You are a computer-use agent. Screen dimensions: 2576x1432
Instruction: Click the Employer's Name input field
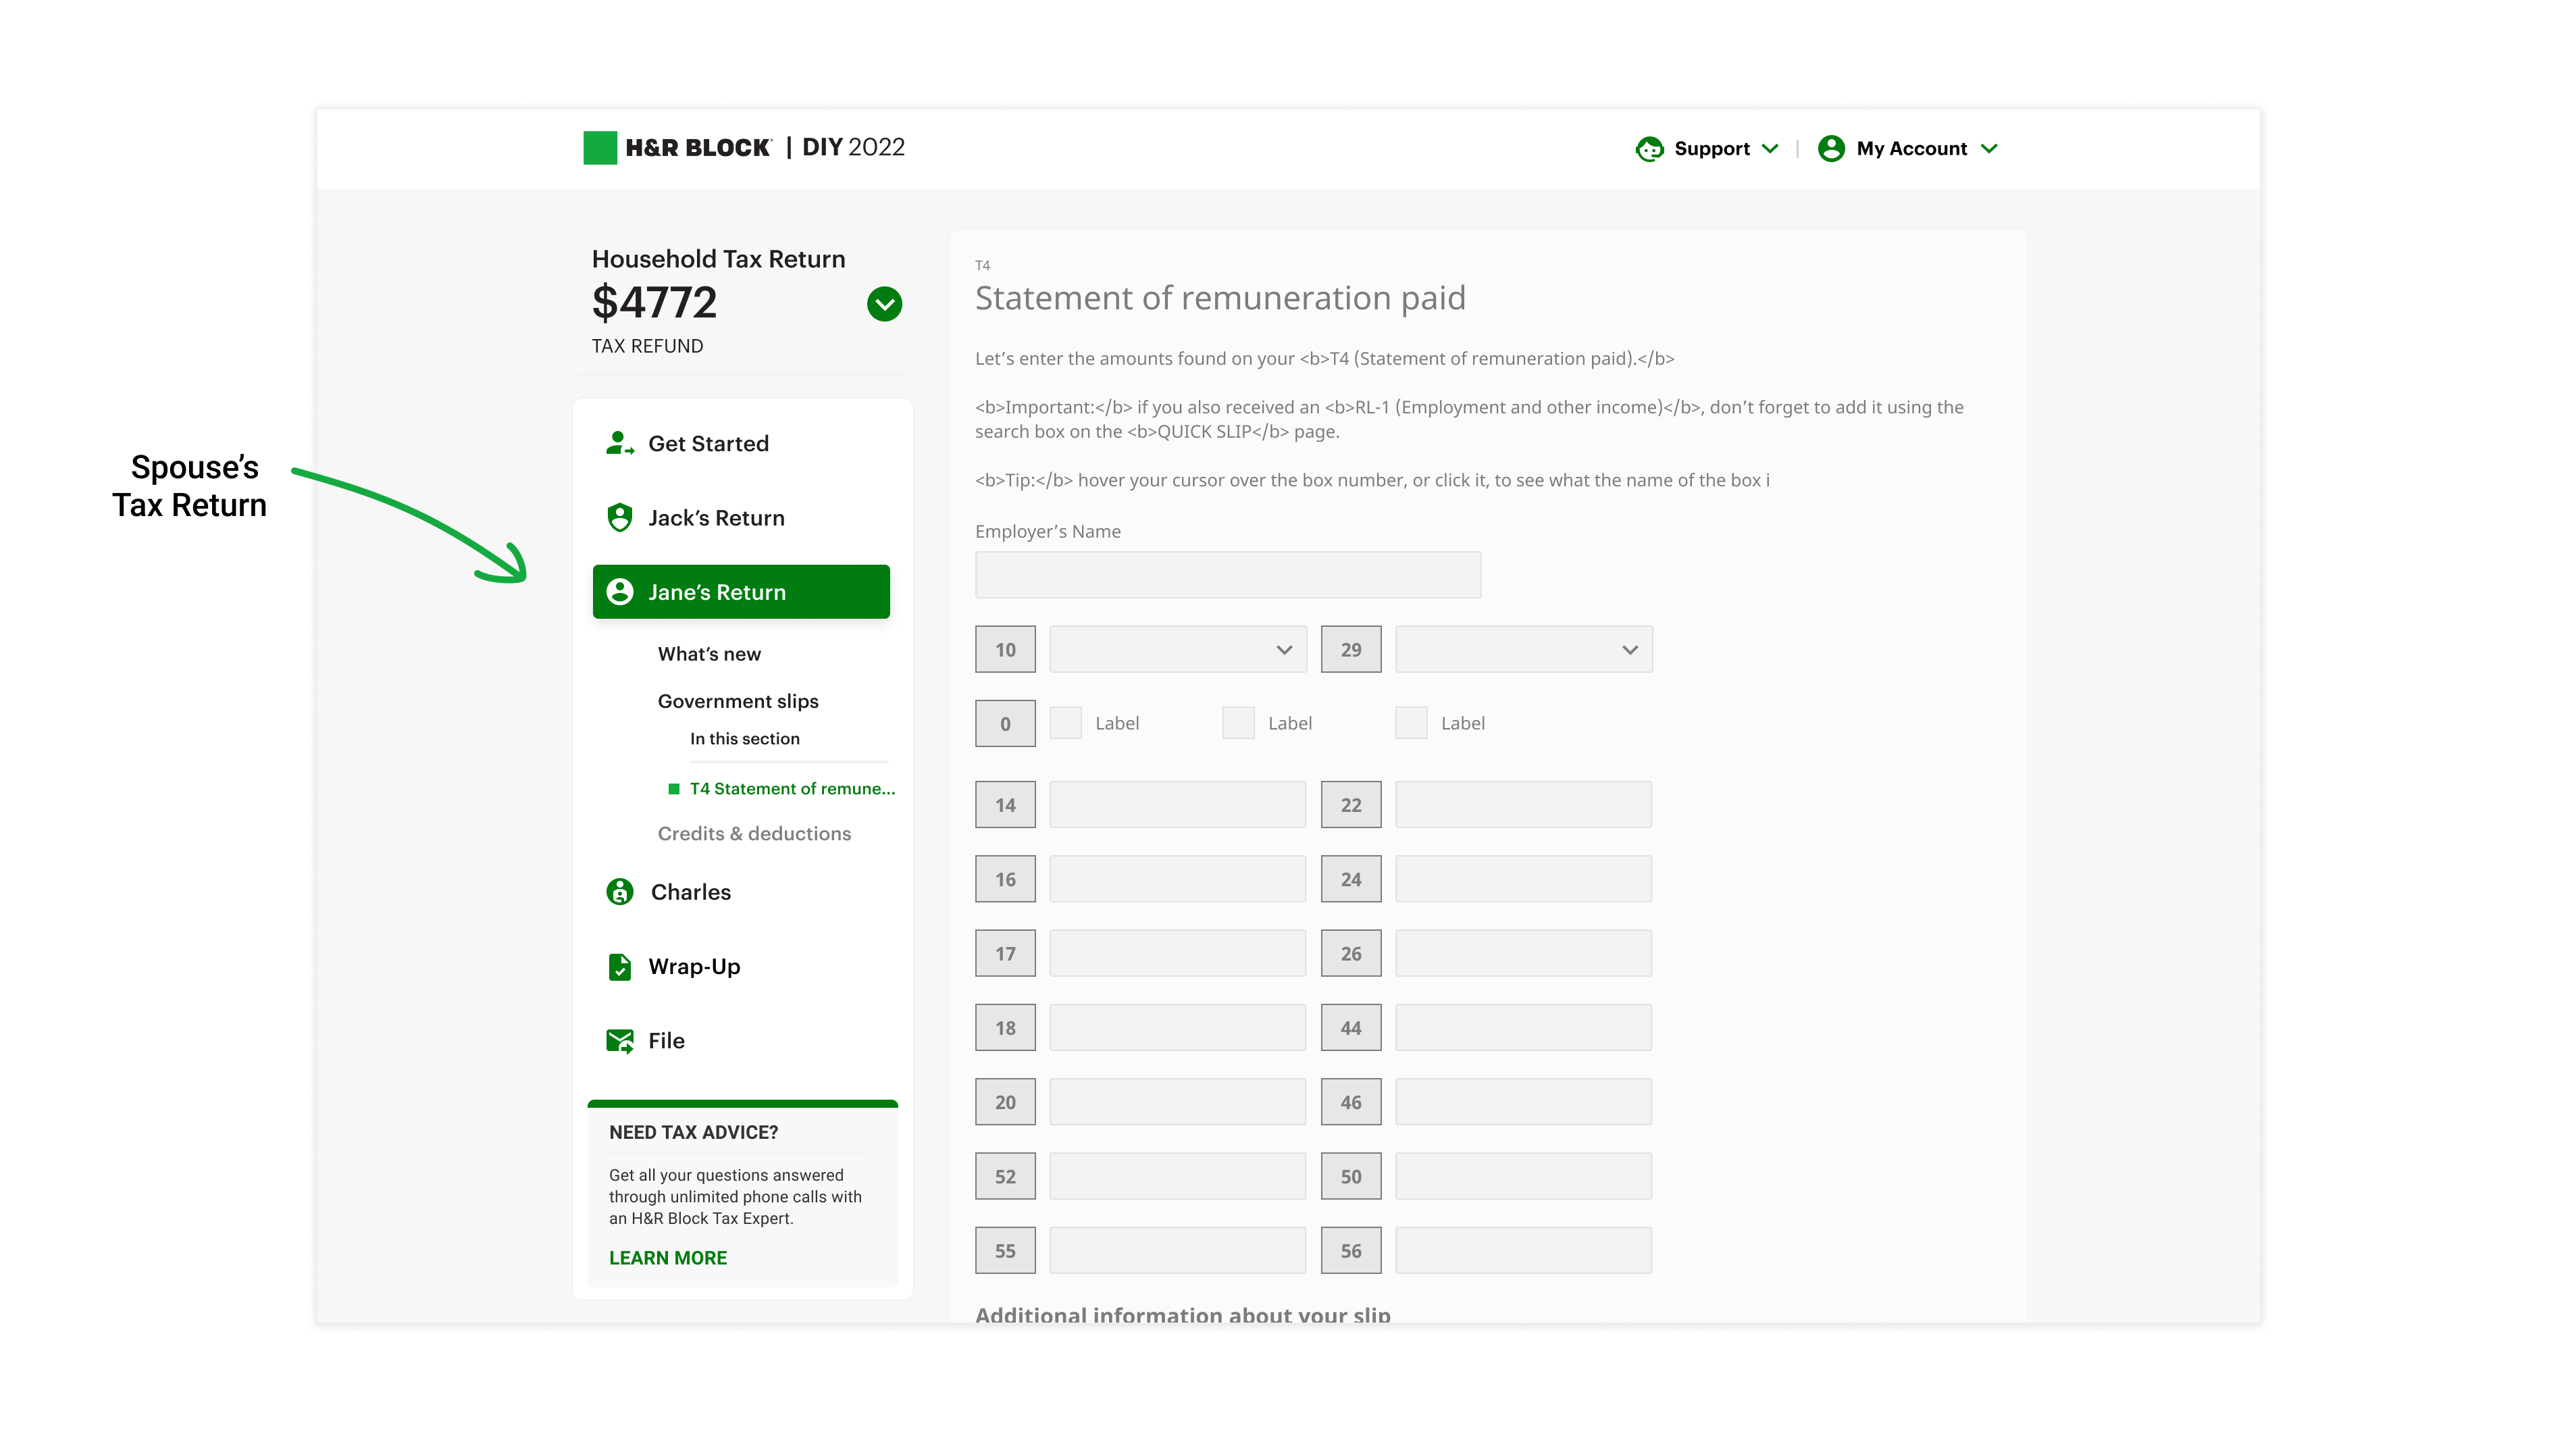click(x=1228, y=575)
